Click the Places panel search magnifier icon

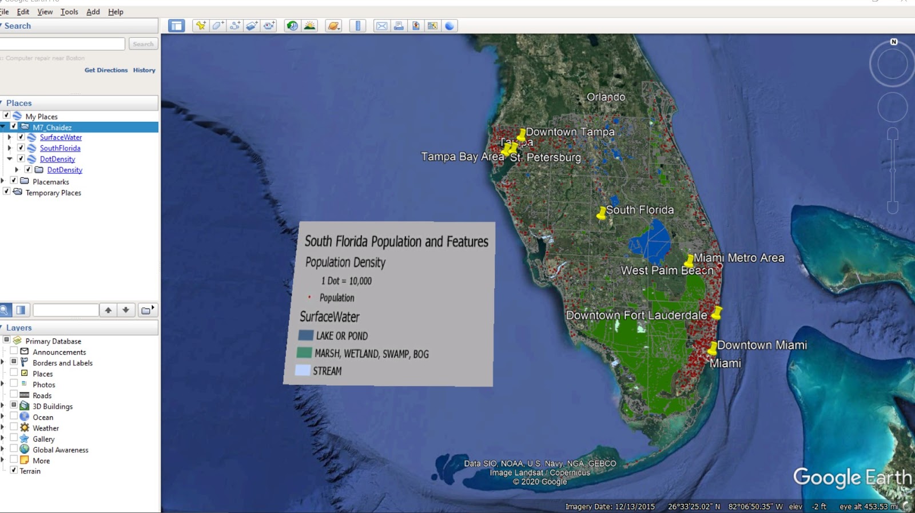pos(5,310)
